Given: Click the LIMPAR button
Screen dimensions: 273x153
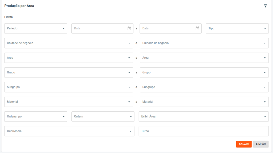Looking at the screenshot, I should coord(261,144).
